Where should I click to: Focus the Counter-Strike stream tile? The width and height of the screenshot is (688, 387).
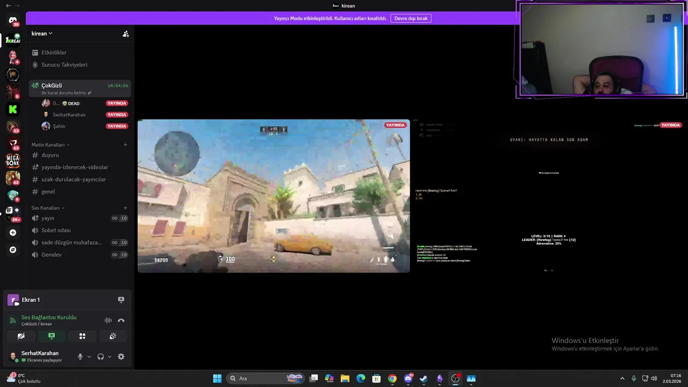[274, 196]
